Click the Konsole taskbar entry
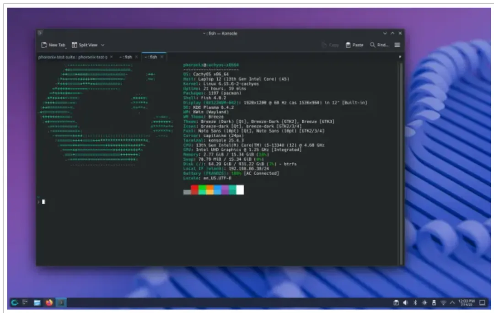The height and width of the screenshot is (313, 494). coord(61,302)
